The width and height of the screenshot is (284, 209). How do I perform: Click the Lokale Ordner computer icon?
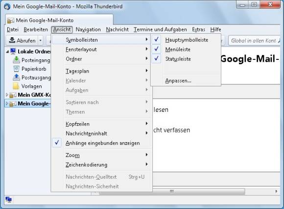coord(13,52)
